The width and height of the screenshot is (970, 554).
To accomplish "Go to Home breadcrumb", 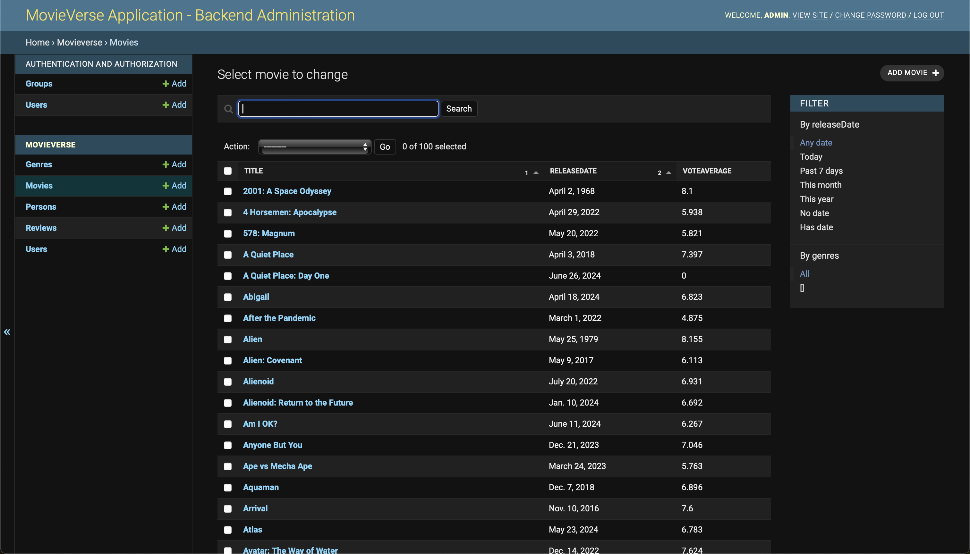I will [x=37, y=42].
